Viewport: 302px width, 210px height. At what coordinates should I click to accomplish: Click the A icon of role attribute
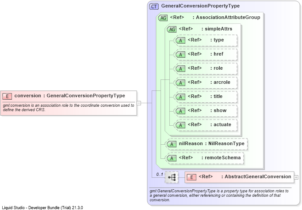click(180, 68)
